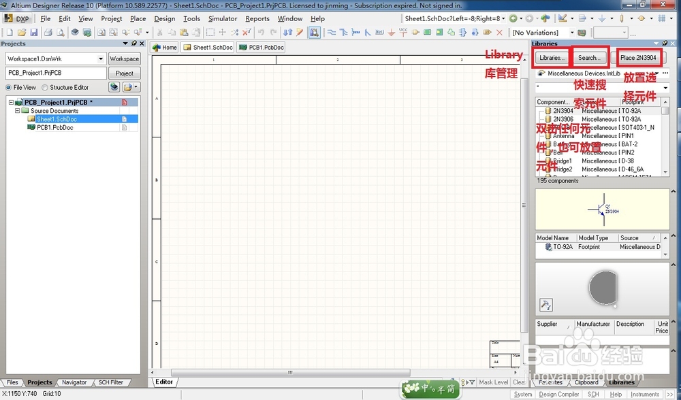This screenshot has height=400, width=681.
Task: Select the Place Part tool icon
Action: pyautogui.click(x=415, y=33)
